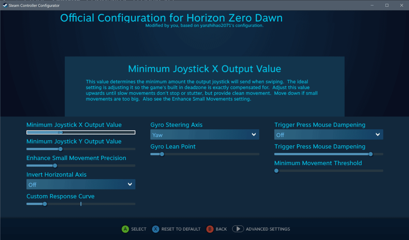The width and height of the screenshot is (409, 240).
Task: Click the Gyro Steering Axis label
Action: click(177, 125)
